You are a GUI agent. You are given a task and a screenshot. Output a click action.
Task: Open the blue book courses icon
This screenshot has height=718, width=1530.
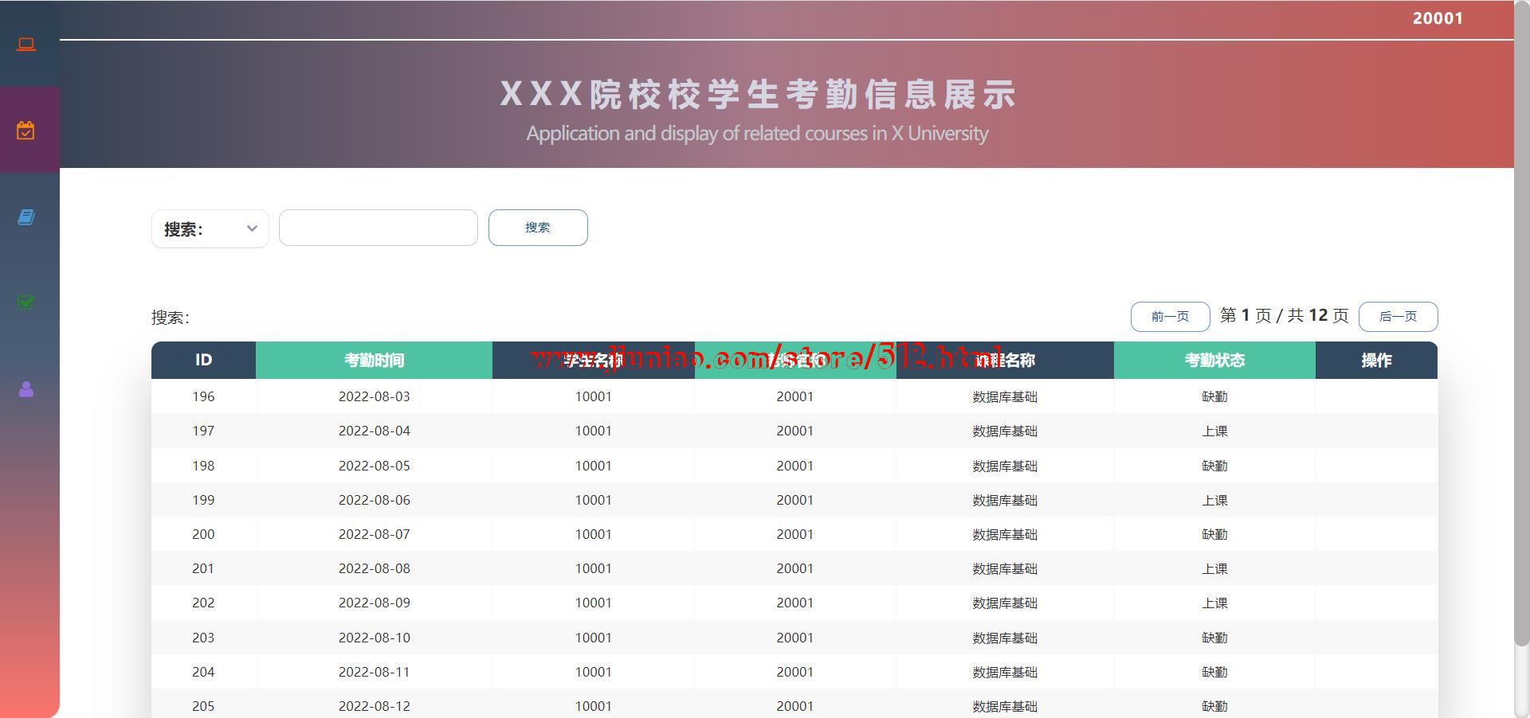26,217
